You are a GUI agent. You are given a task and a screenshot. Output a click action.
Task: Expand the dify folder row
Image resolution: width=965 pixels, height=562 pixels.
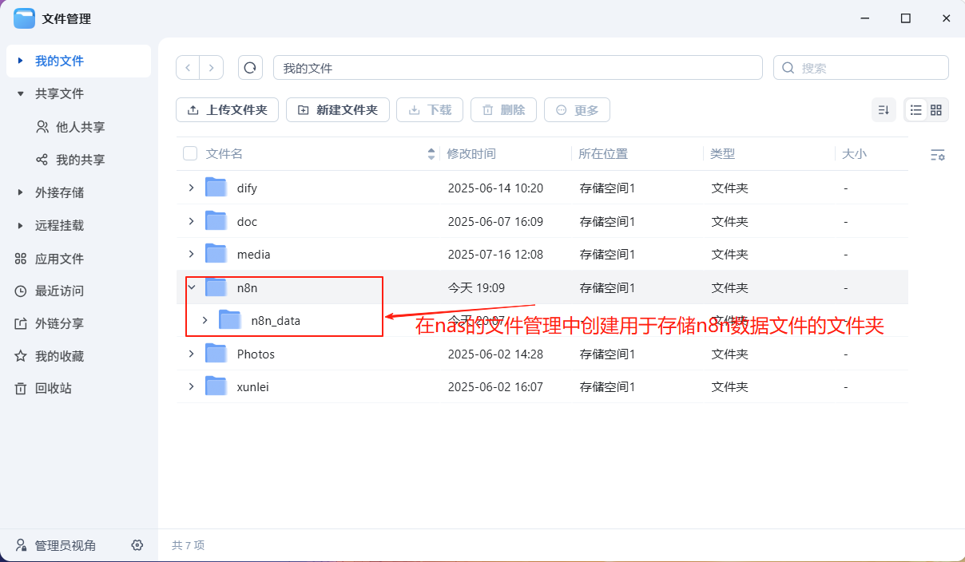191,188
